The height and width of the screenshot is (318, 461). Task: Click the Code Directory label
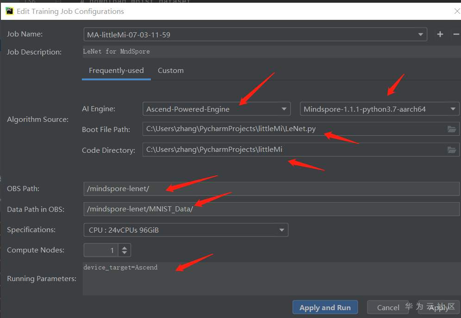tap(108, 150)
